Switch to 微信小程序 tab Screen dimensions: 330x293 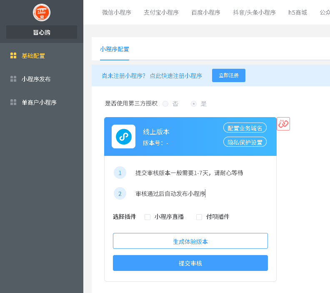pyautogui.click(x=116, y=13)
